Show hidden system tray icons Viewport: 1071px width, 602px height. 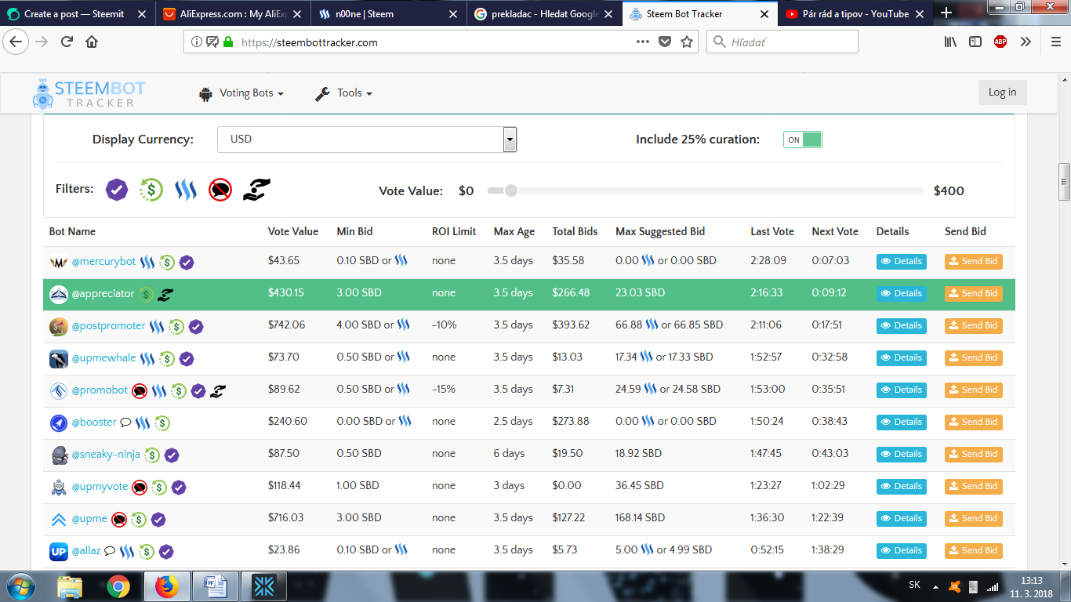[935, 586]
